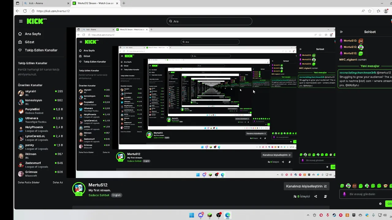The width and height of the screenshot is (392, 220).
Task: Open Grimnax Minecraft channel
Action: 40,174
